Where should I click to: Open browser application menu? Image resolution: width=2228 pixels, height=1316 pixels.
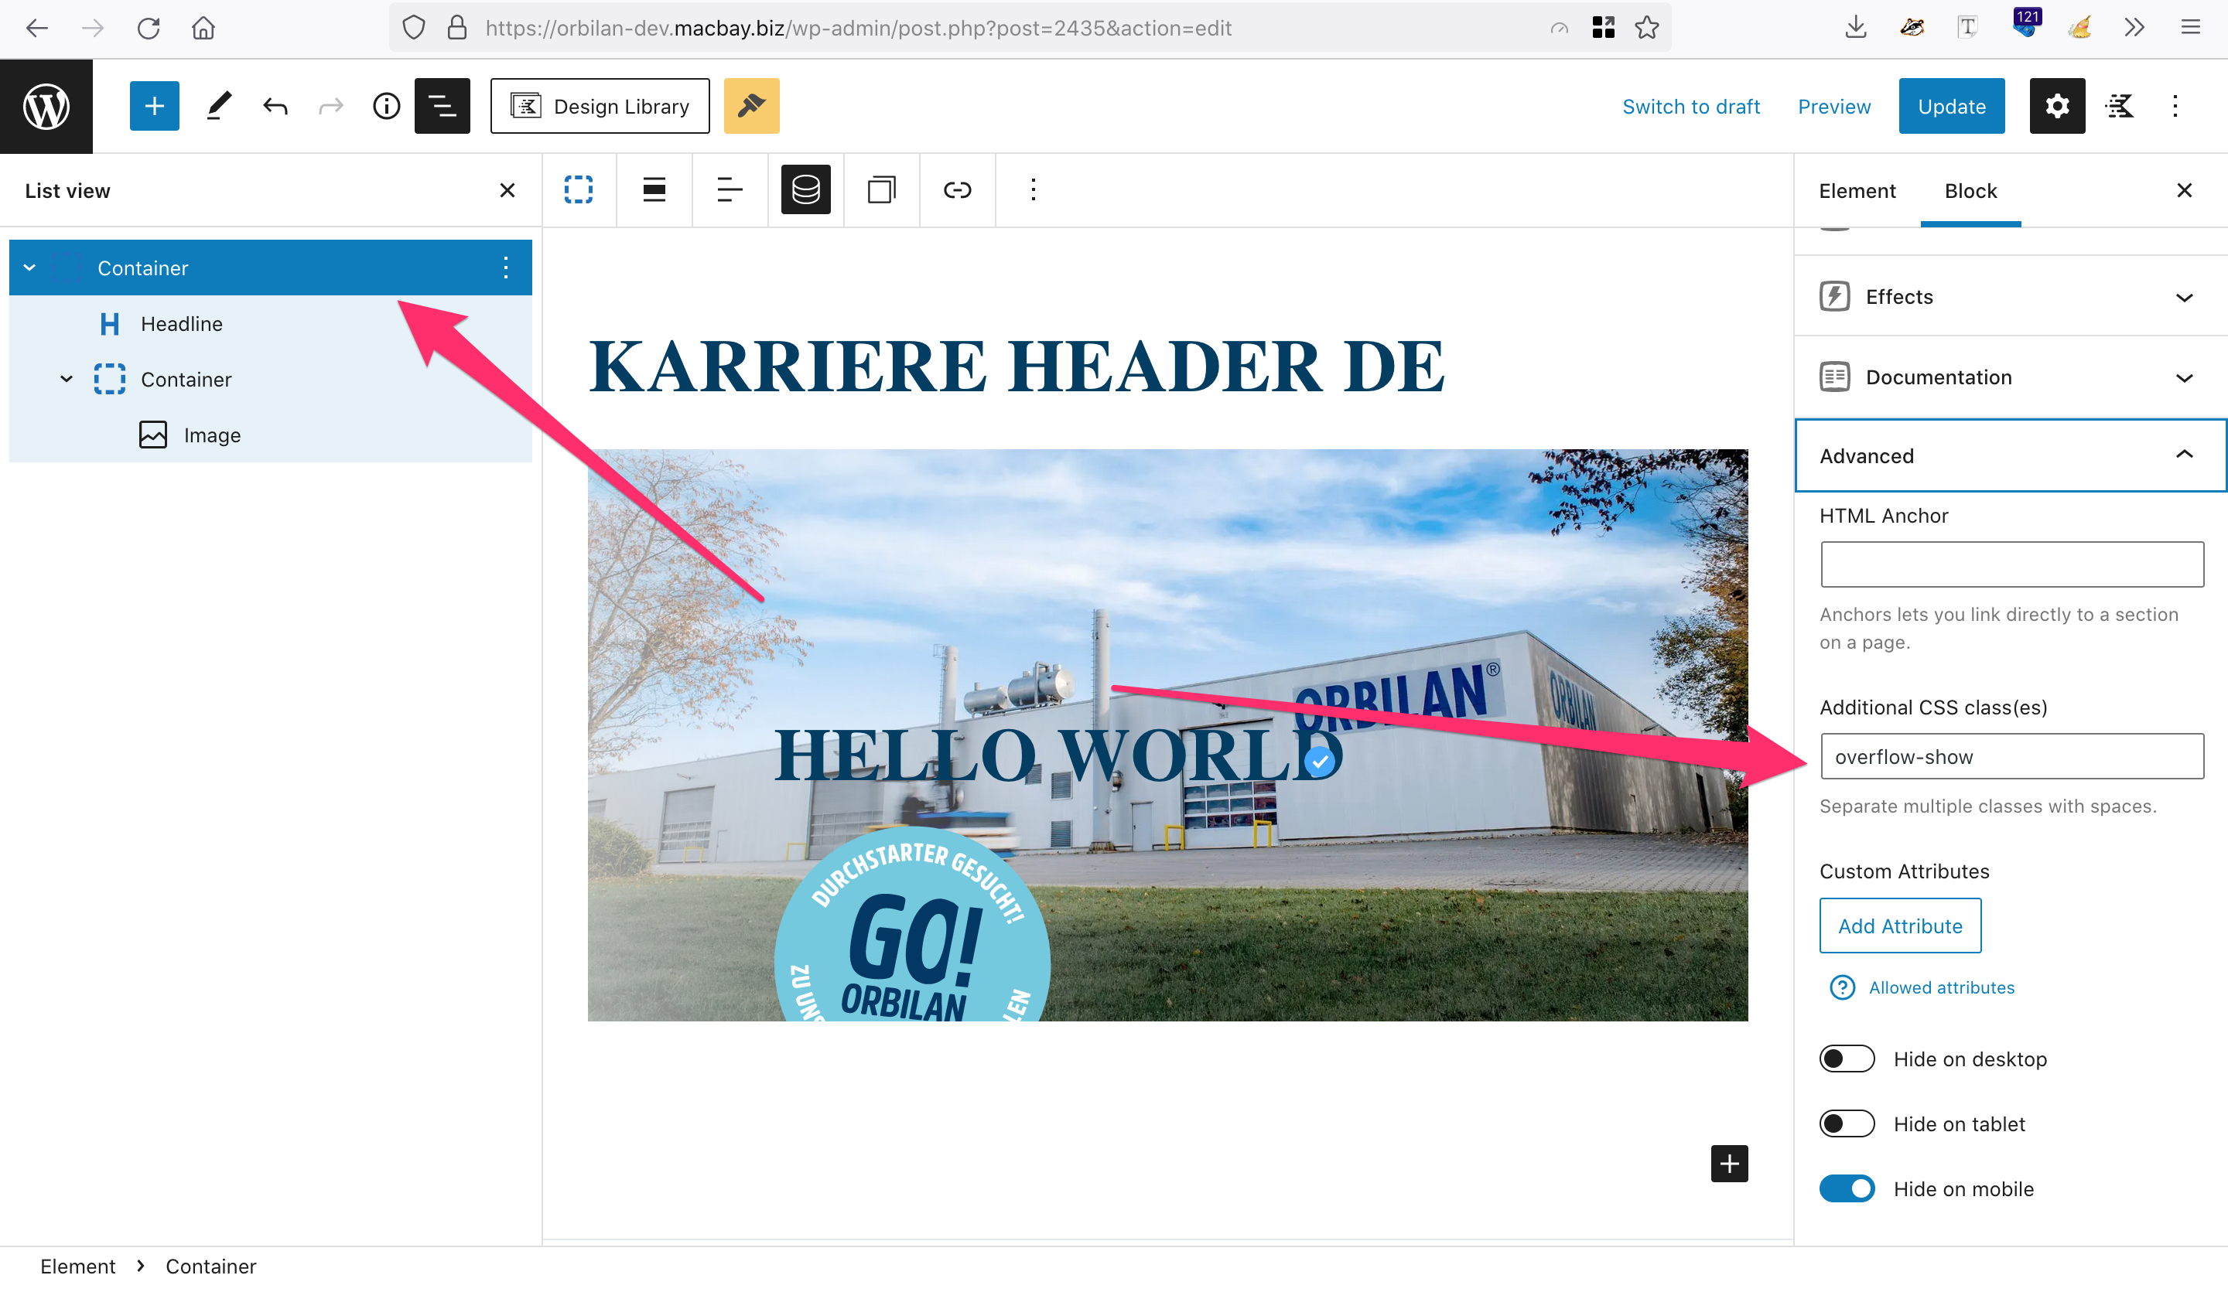(x=2190, y=29)
